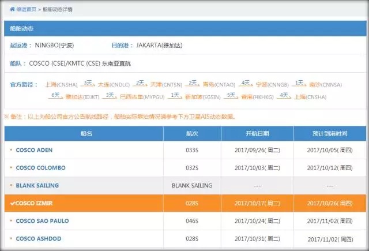Click departure date 2017/10/17(周二)
The height and width of the screenshot is (251, 369).
point(258,203)
